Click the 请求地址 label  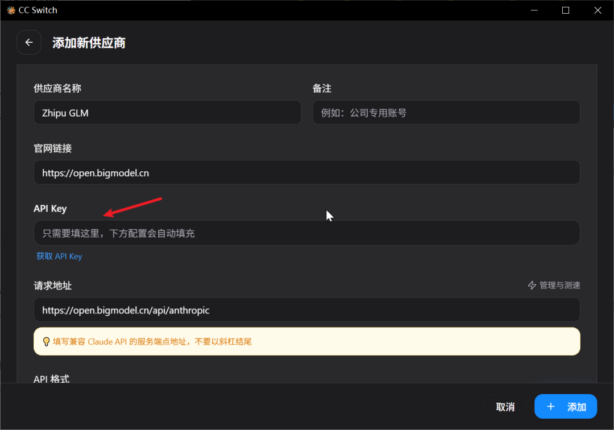(x=53, y=286)
